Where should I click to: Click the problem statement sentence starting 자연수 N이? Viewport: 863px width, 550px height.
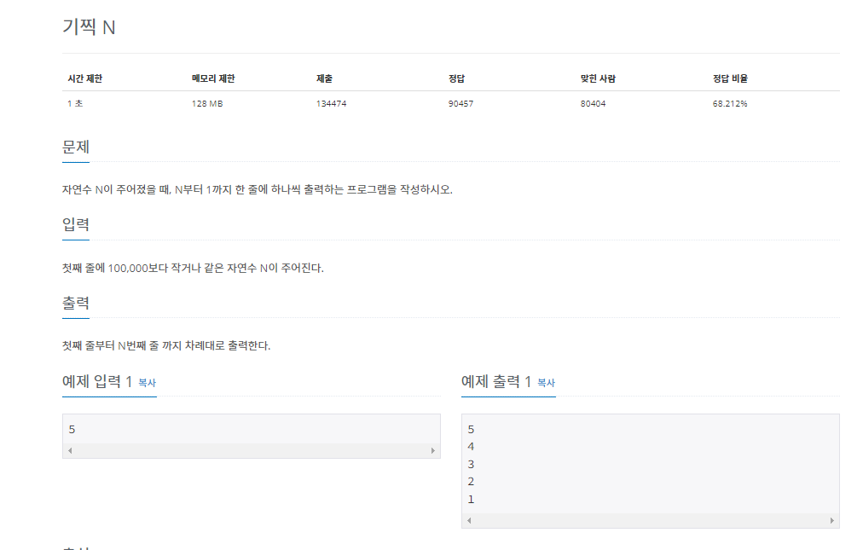click(257, 189)
